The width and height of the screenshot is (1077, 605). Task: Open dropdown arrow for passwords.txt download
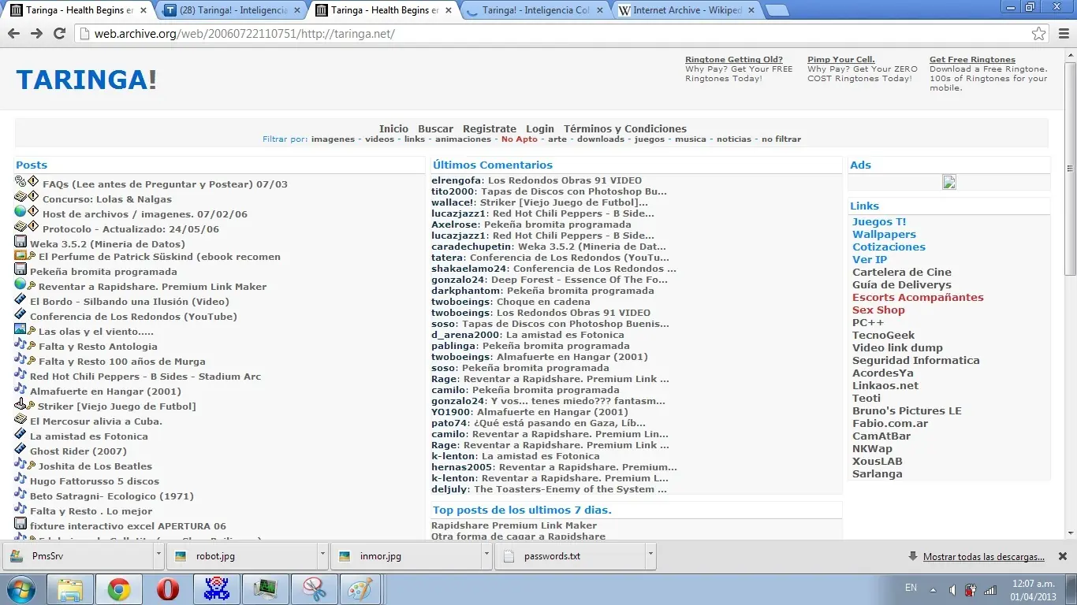tap(650, 555)
